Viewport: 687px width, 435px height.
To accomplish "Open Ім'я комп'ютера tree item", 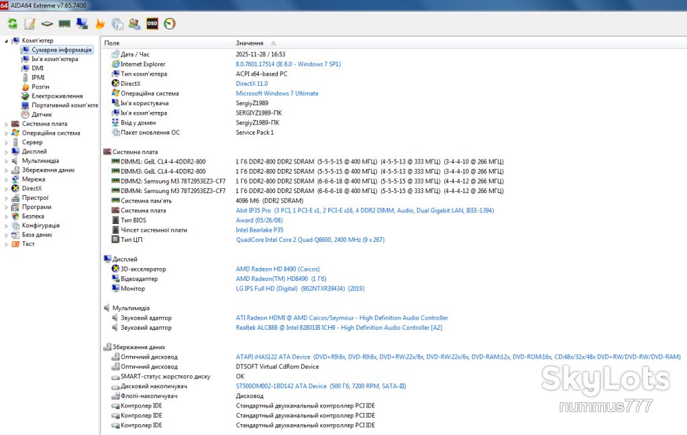I will point(55,59).
